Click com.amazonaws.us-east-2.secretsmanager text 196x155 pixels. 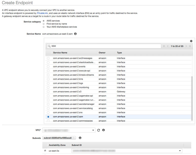74,104
